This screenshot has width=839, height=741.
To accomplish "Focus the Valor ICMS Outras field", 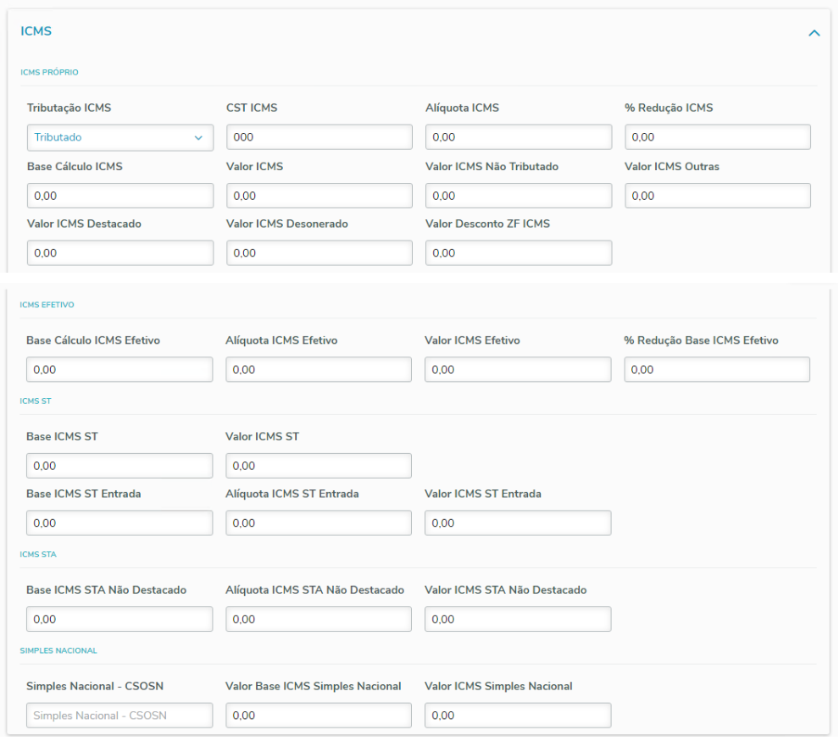I will pyautogui.click(x=717, y=196).
